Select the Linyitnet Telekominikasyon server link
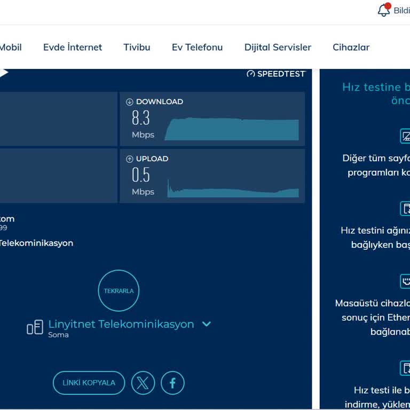The width and height of the screenshot is (410, 410). tap(121, 324)
